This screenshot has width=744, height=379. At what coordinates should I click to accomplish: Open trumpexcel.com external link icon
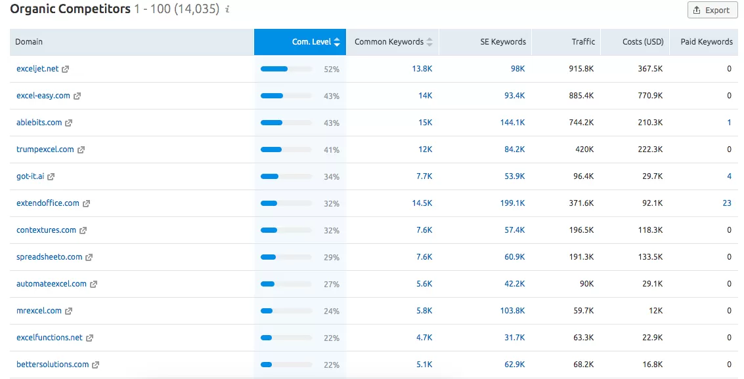pyautogui.click(x=81, y=150)
